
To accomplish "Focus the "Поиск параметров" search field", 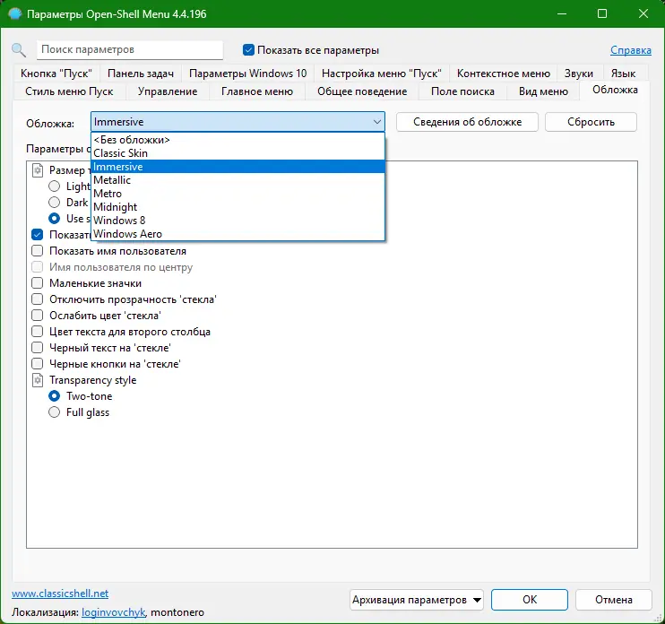I will tap(130, 50).
